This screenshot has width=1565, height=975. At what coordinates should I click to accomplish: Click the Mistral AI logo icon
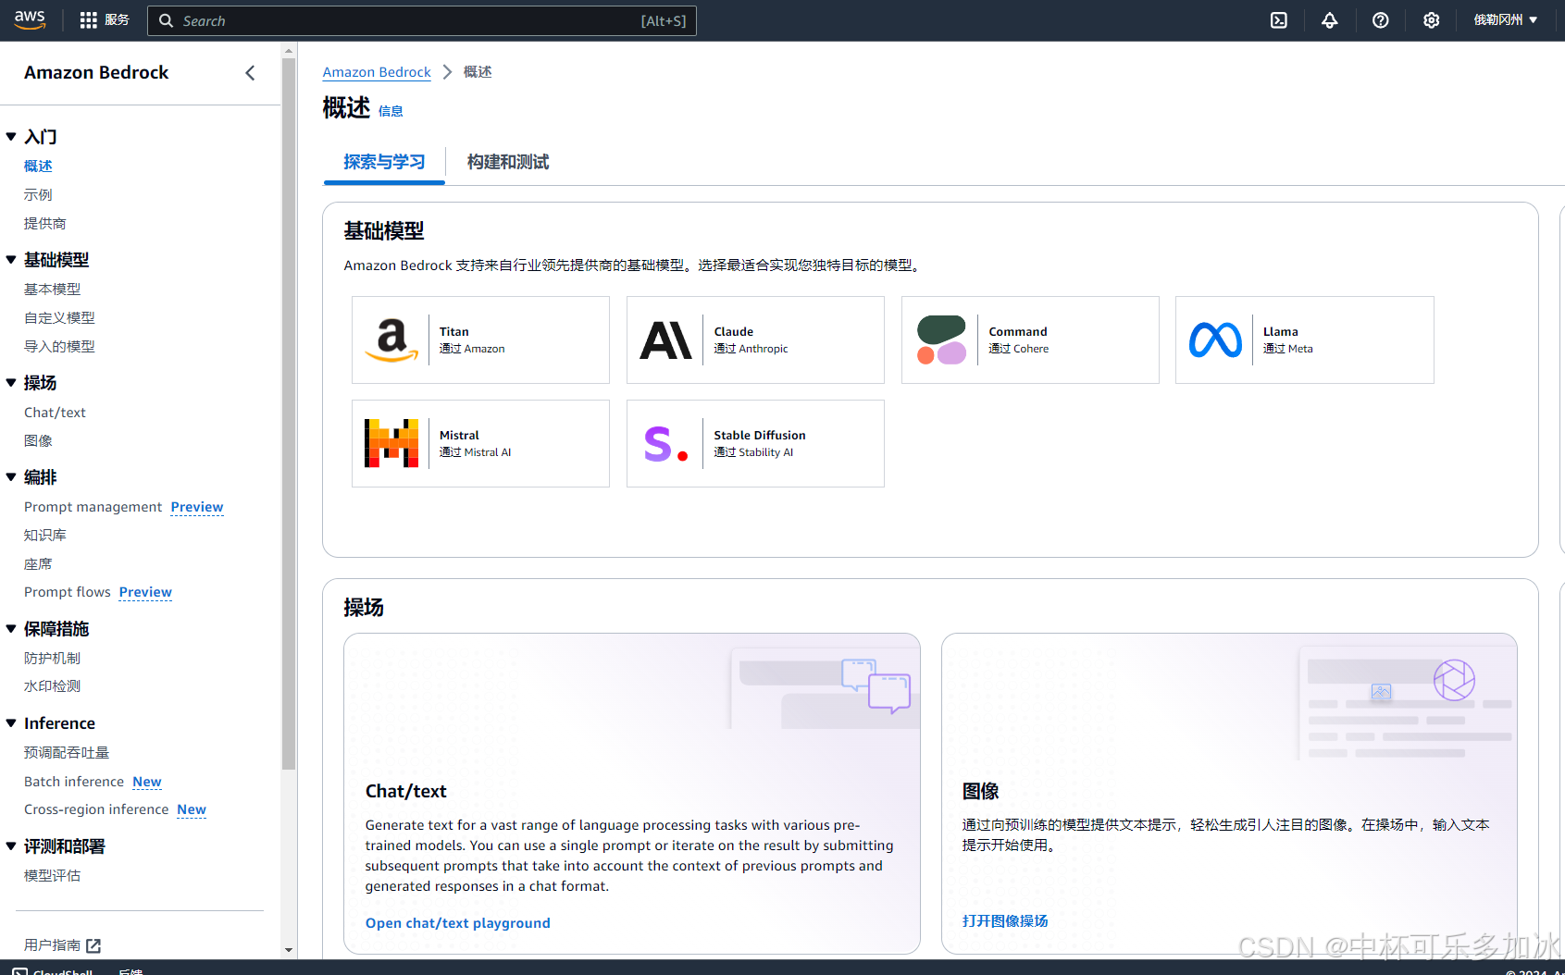(391, 443)
